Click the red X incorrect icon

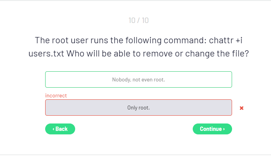[241, 108]
